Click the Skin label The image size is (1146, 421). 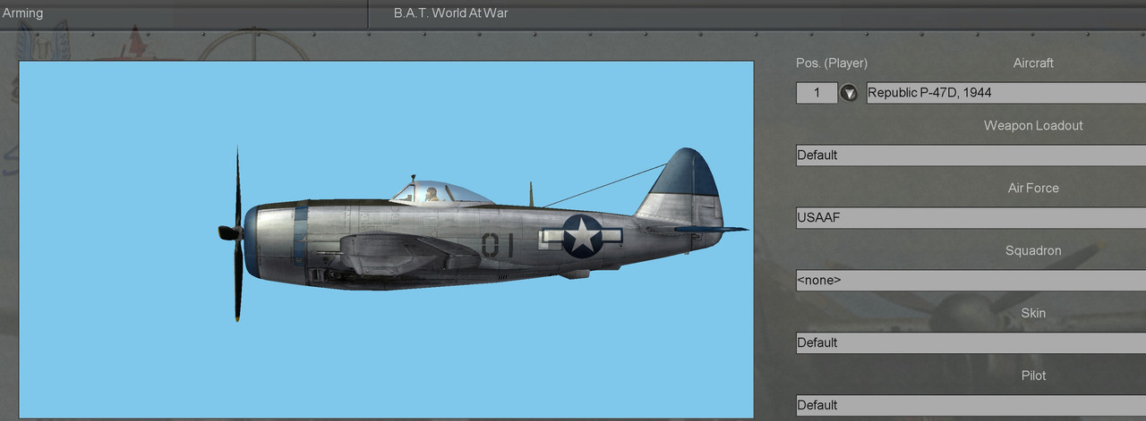[1033, 314]
